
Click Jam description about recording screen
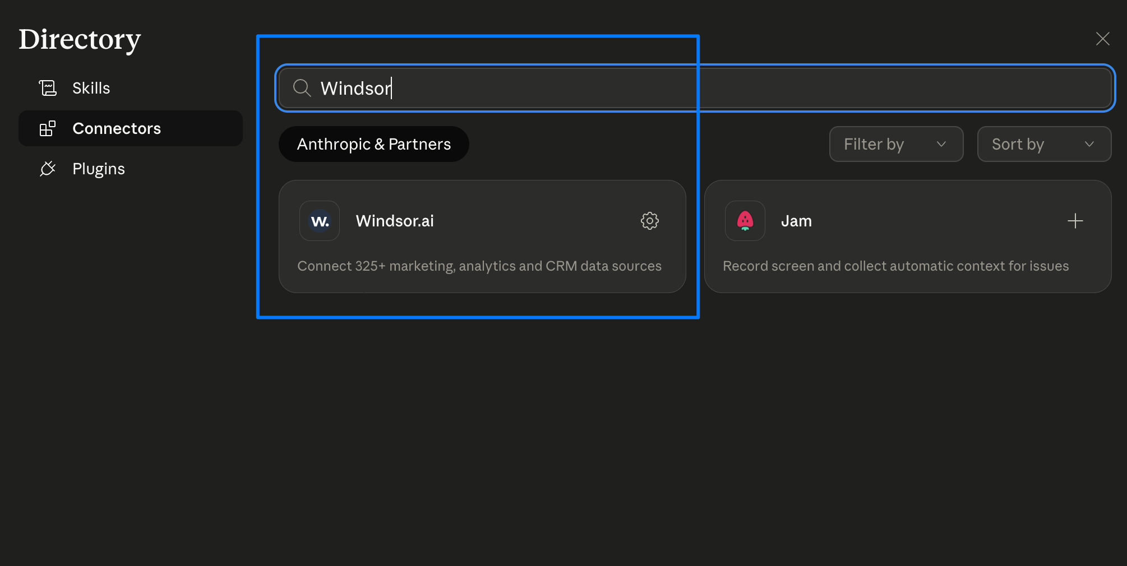[x=896, y=266]
